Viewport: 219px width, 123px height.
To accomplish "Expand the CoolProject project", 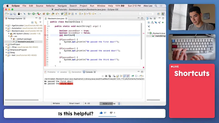I will [6, 44].
